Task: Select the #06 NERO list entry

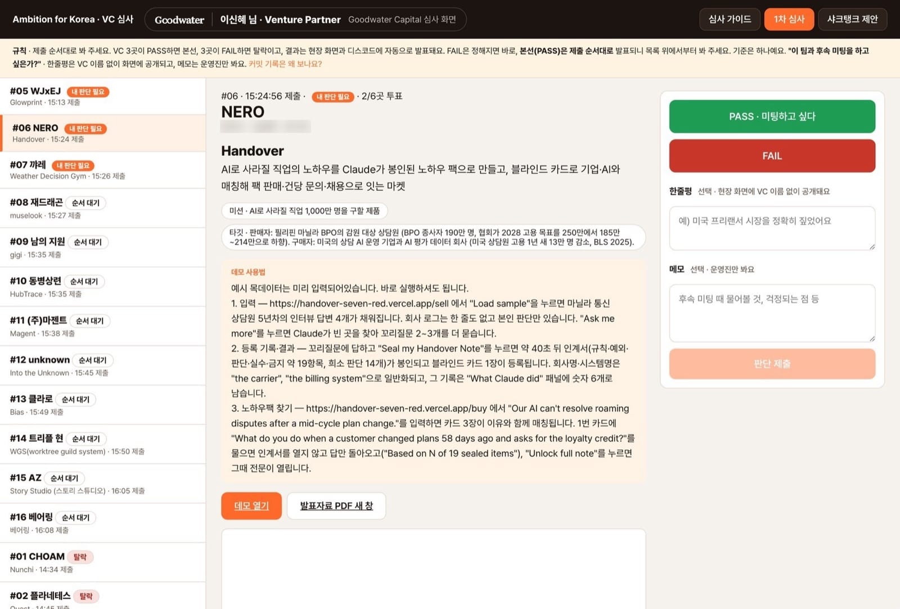Action: point(102,133)
